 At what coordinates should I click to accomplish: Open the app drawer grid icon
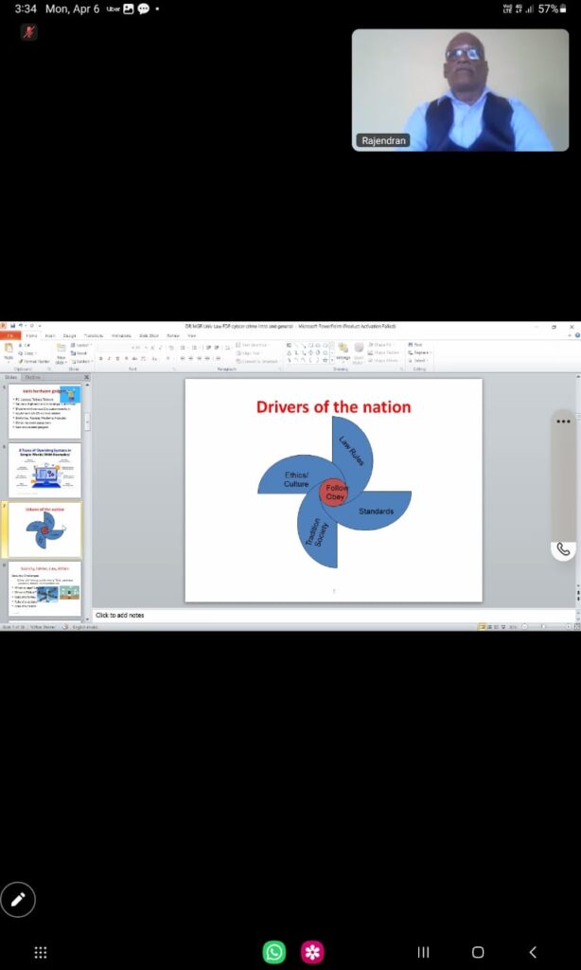point(41,951)
